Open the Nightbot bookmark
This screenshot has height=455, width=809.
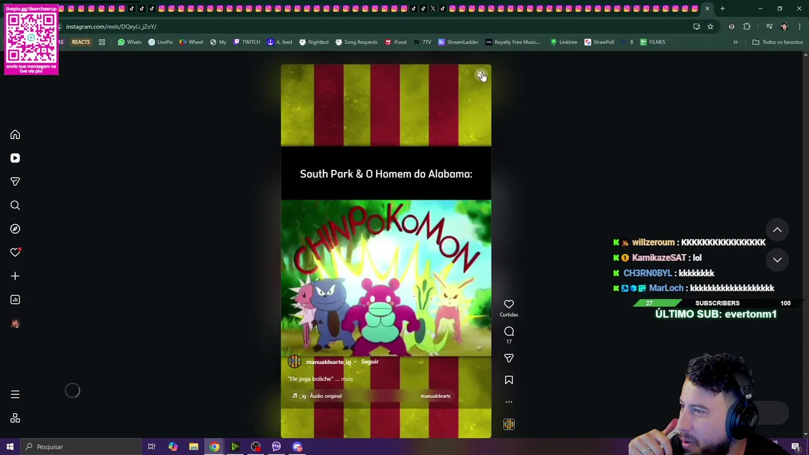[313, 42]
